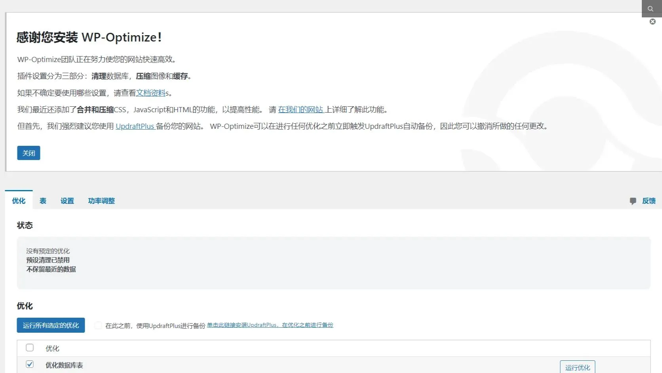Click the 状态 section heading
Screen dimensions: 662x373
tap(25, 225)
